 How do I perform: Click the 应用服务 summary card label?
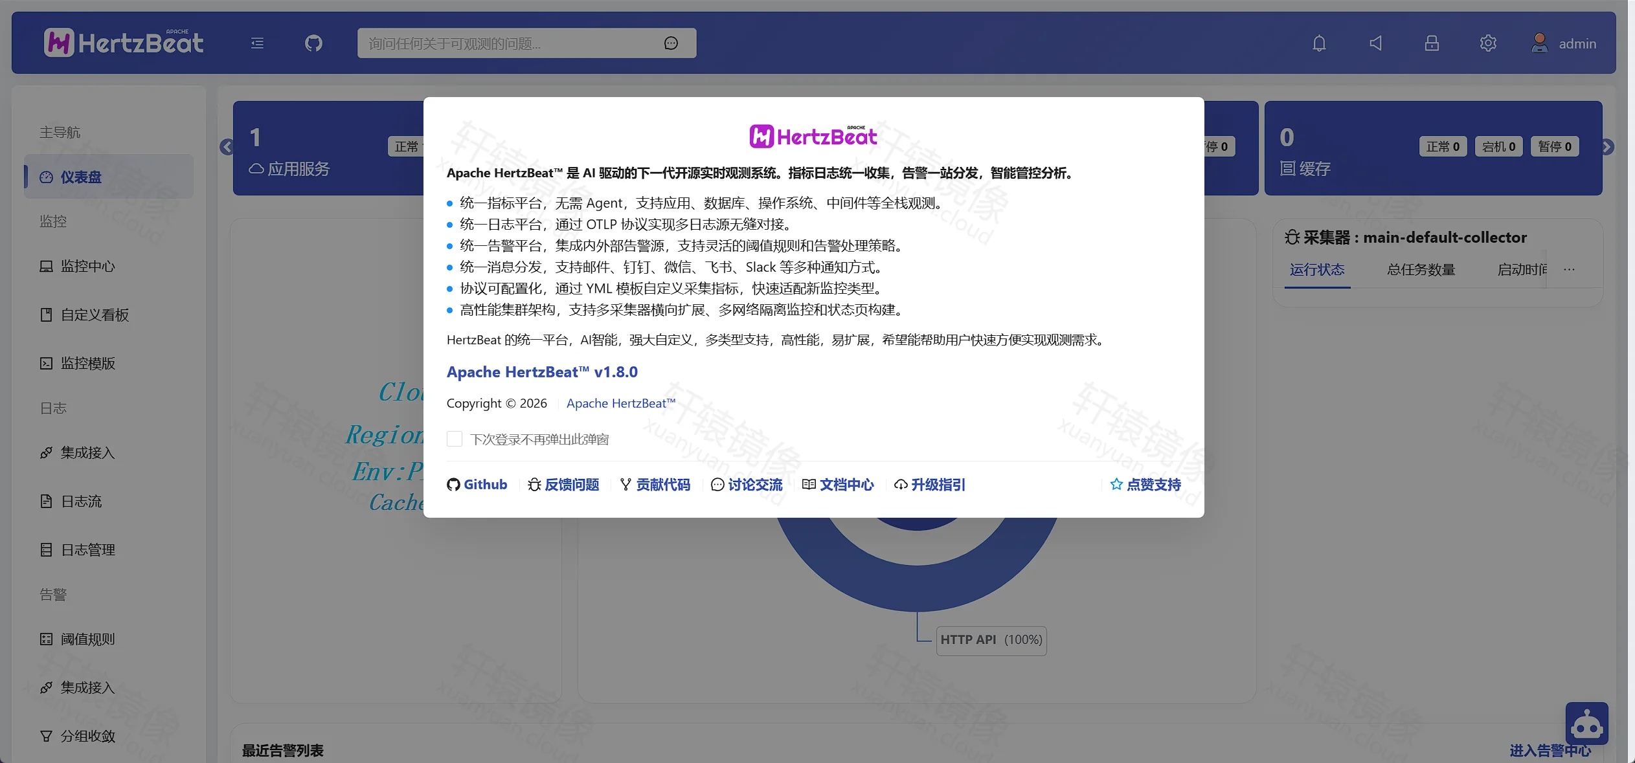289,169
